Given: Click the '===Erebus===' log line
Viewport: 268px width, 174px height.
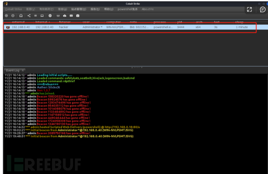Looking at the screenshot, I should 31,84.
